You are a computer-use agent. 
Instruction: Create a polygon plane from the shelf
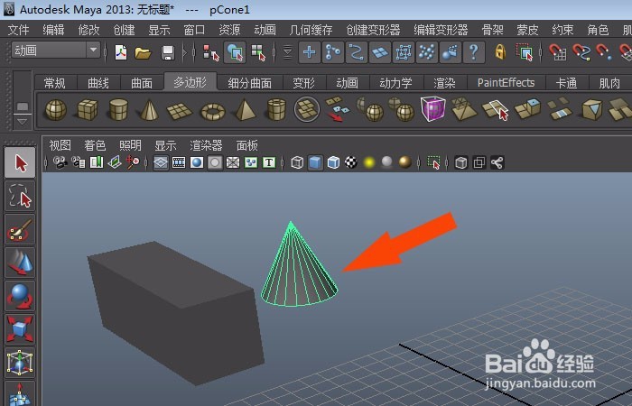180,111
